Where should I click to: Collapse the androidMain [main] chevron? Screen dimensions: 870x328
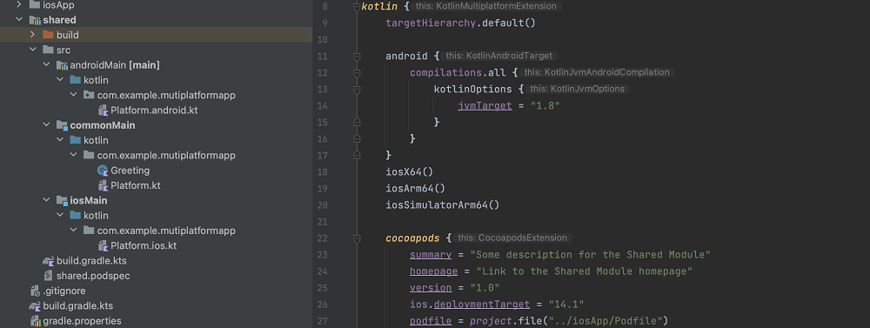(x=46, y=65)
